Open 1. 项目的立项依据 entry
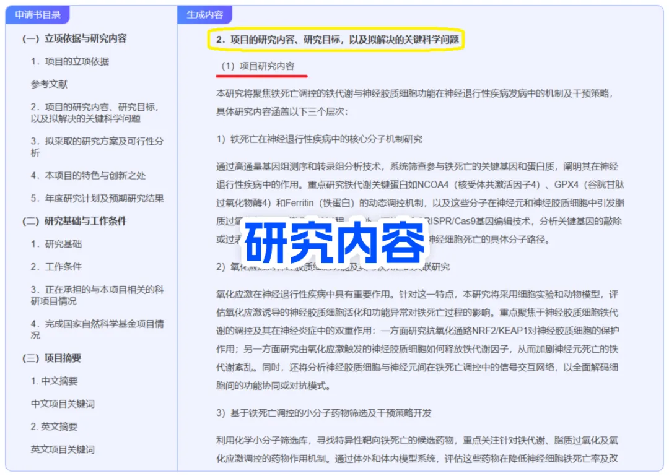Image resolution: width=669 pixels, height=476 pixels. (x=70, y=61)
